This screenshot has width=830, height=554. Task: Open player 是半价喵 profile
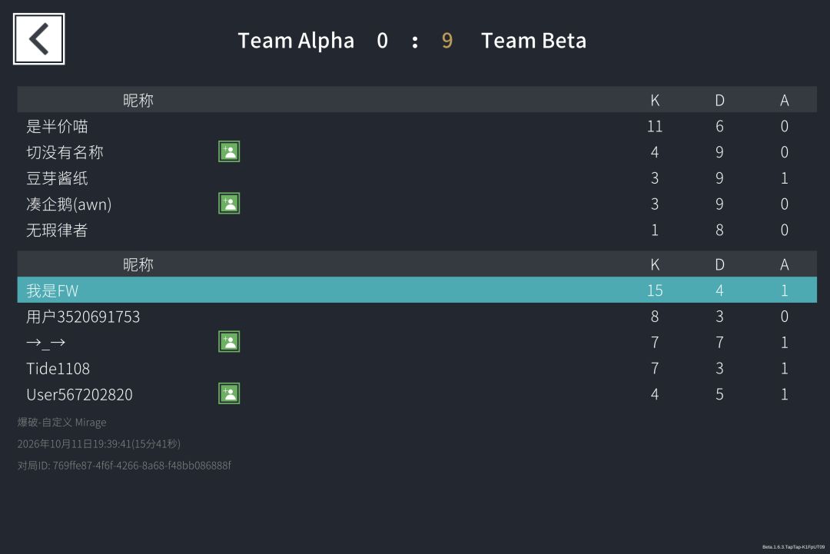pos(417,126)
